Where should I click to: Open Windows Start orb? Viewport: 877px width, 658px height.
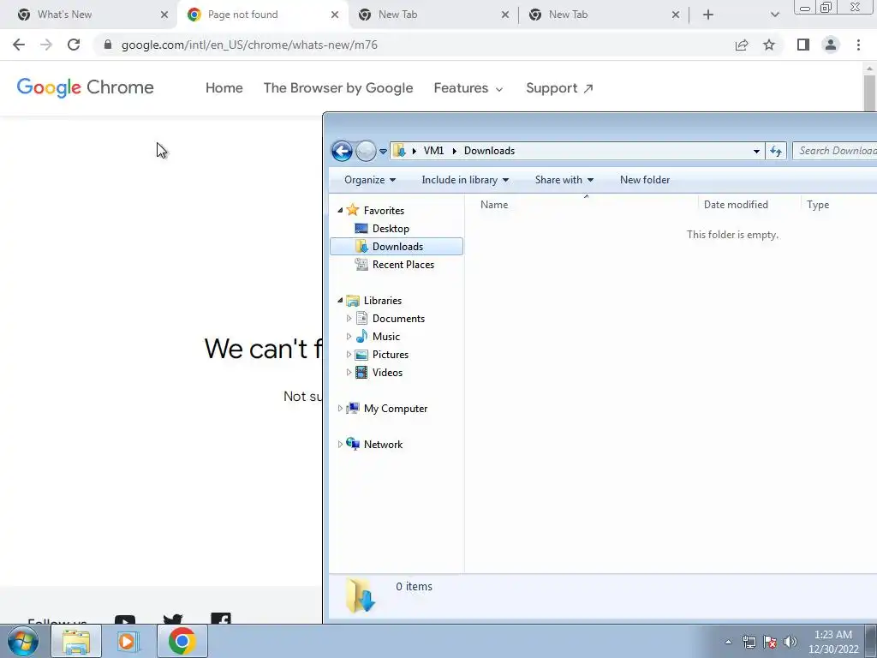[x=23, y=641]
